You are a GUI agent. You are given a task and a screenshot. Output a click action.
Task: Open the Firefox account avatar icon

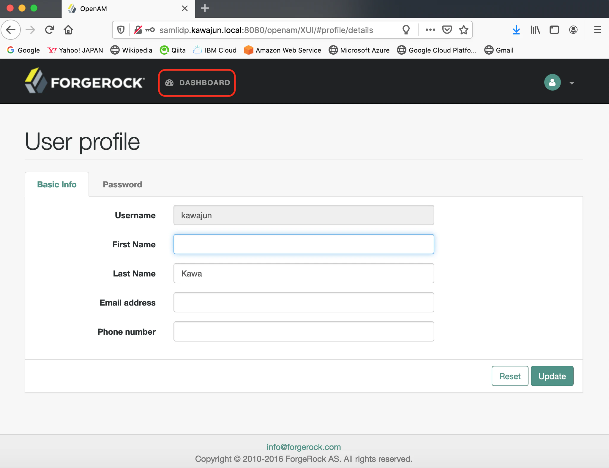tap(573, 30)
